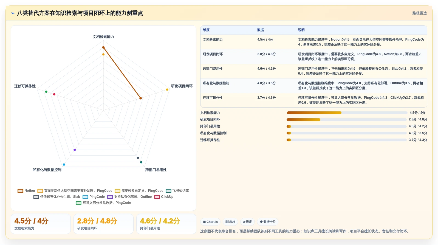Click the red ClickUp point on radar
Image resolution: width=438 pixels, height=245 pixels.
(x=54, y=94)
